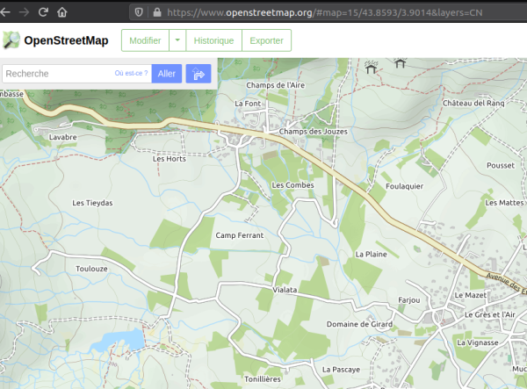Go to the browser home page icon

61,12
